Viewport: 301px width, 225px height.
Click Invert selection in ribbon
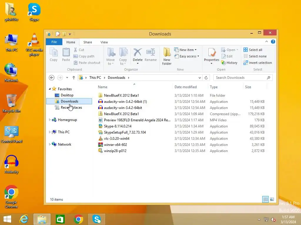(257, 63)
